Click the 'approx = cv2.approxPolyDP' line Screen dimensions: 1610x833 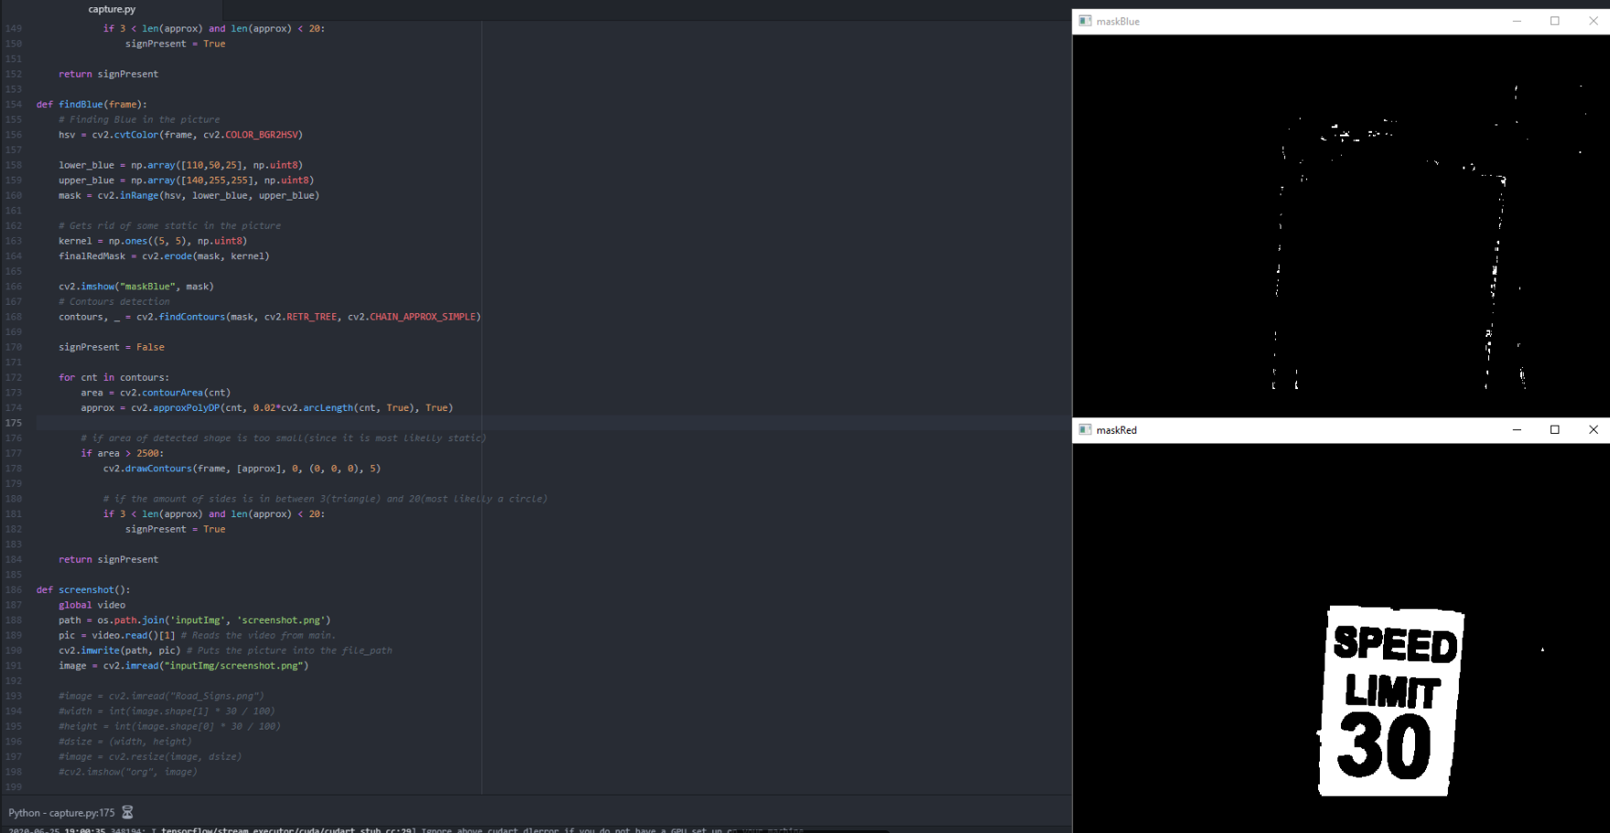[x=266, y=407]
